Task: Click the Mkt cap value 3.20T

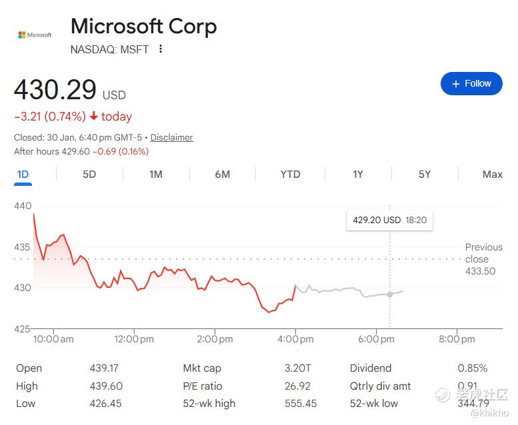Action: [x=297, y=368]
